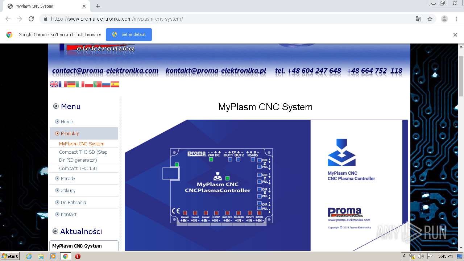Image resolution: width=464 pixels, height=261 pixels.
Task: Go back to the previous page
Action: coord(8,19)
